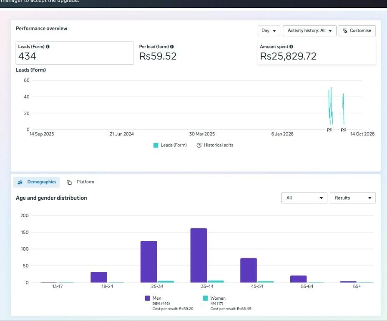Click the Men bar for age 35-44
387x321 pixels.
pyautogui.click(x=199, y=256)
